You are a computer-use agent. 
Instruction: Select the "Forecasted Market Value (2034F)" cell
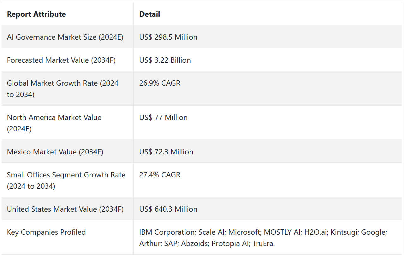(x=61, y=60)
